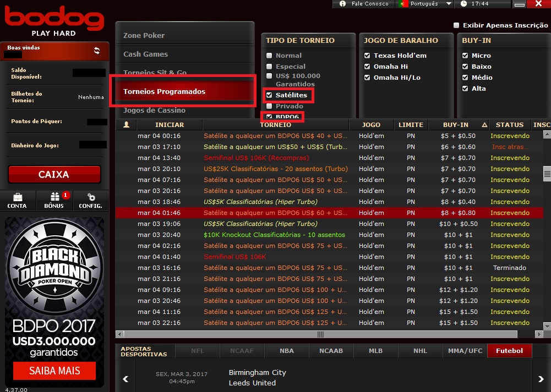Viewport: 551px width, 392px height.
Task: Select the Futebol sports tab
Action: coord(510,351)
